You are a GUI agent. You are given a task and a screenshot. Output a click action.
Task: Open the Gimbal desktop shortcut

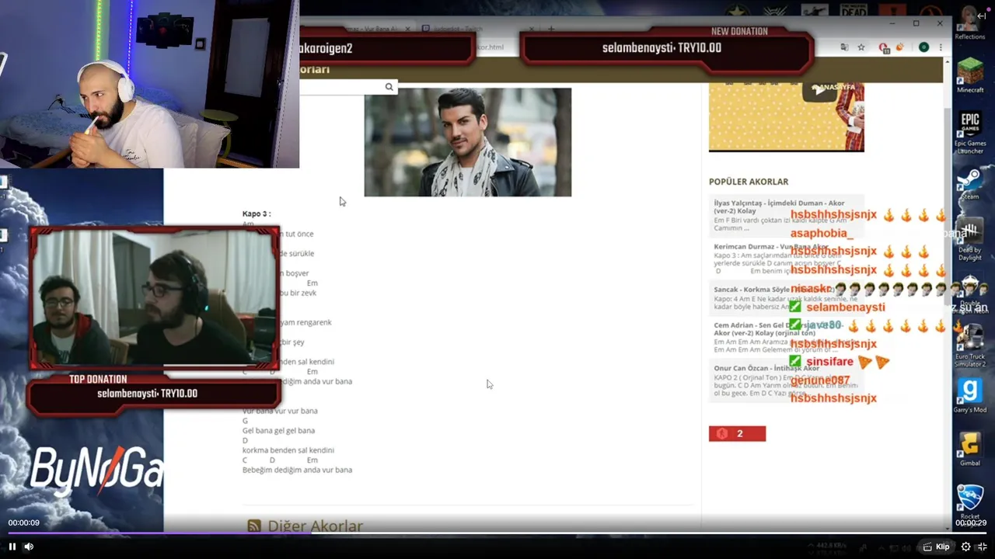[970, 450]
